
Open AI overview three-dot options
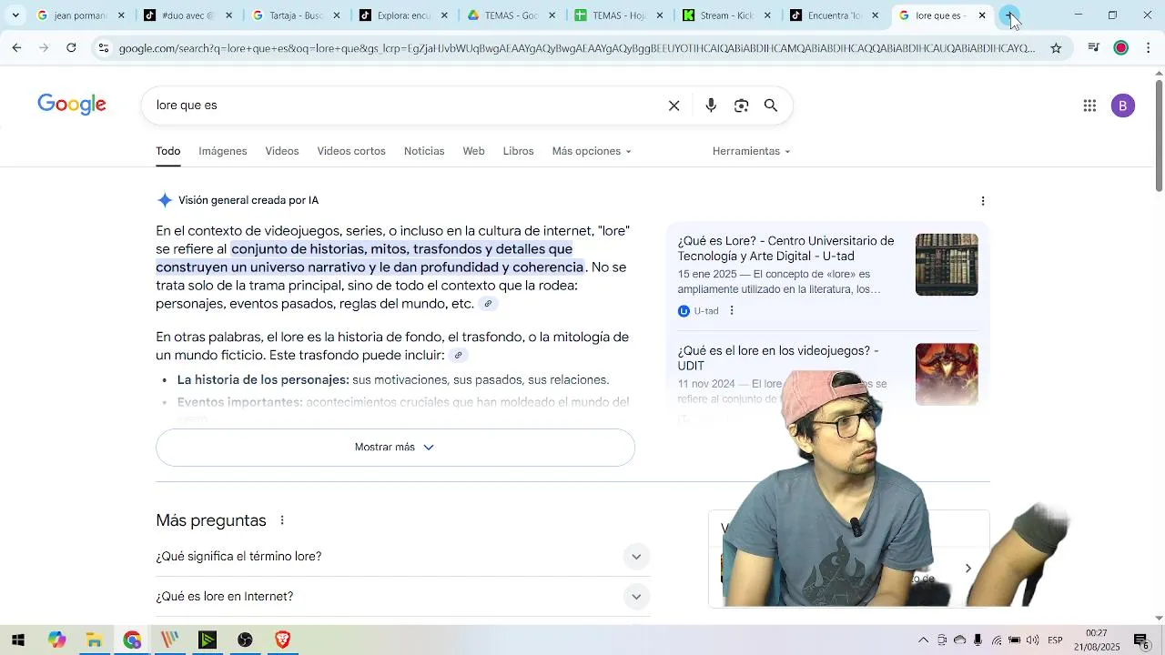(x=982, y=201)
